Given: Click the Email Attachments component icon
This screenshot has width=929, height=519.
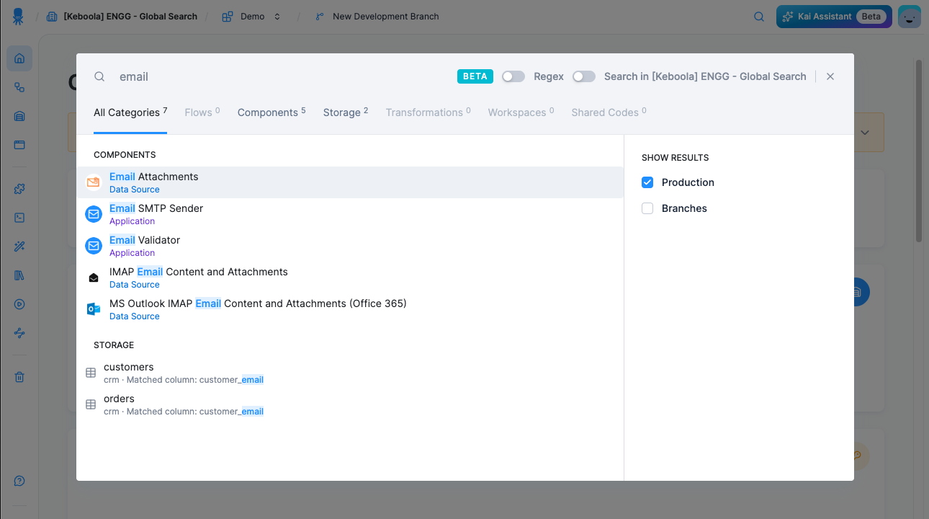Looking at the screenshot, I should pos(94,182).
